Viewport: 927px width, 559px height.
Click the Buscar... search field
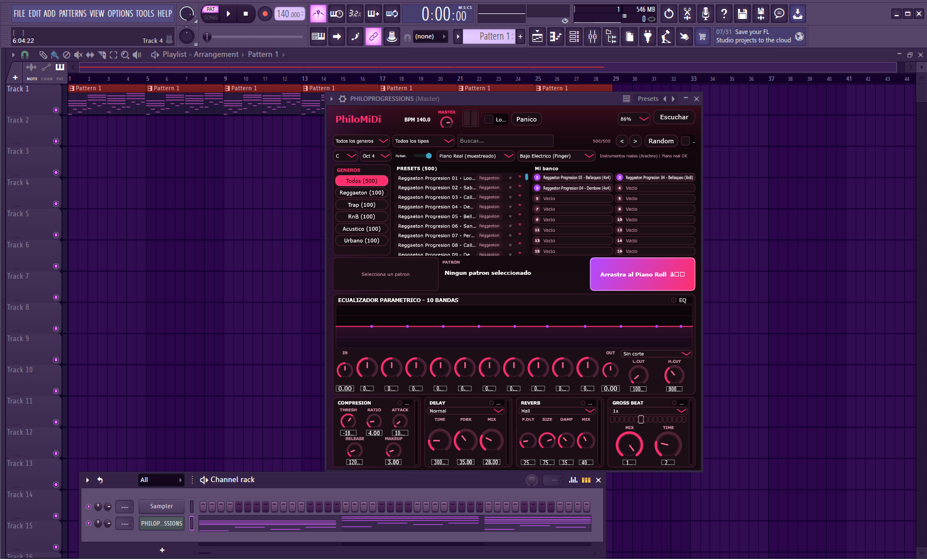click(505, 141)
